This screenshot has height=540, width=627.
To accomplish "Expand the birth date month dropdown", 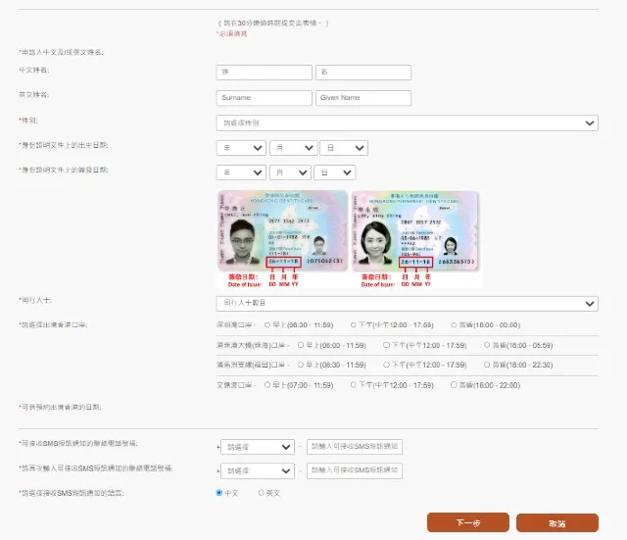I will pyautogui.click(x=293, y=148).
